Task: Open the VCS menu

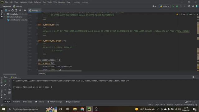Action: (x=55, y=2)
